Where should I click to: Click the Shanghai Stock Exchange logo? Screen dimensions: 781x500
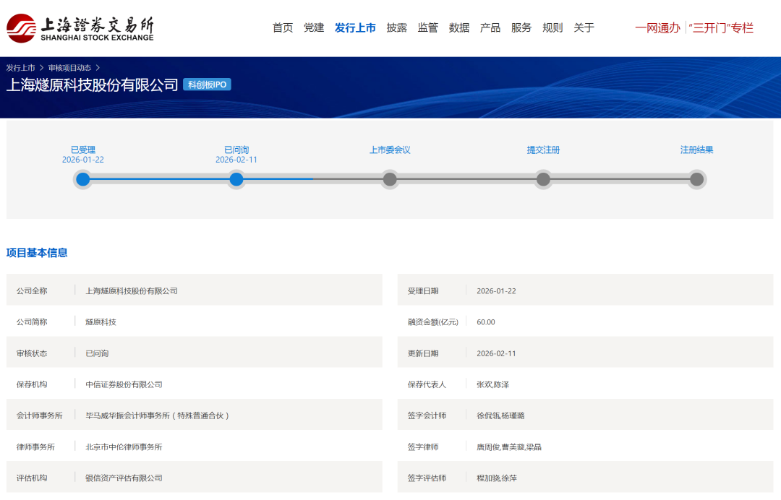click(x=80, y=28)
